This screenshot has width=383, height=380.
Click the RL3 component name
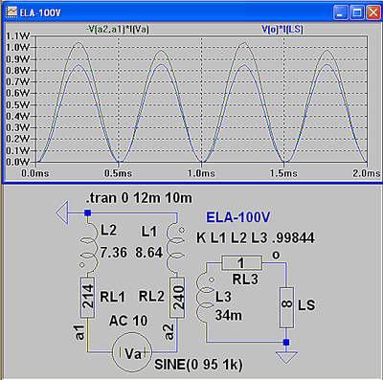(245, 279)
